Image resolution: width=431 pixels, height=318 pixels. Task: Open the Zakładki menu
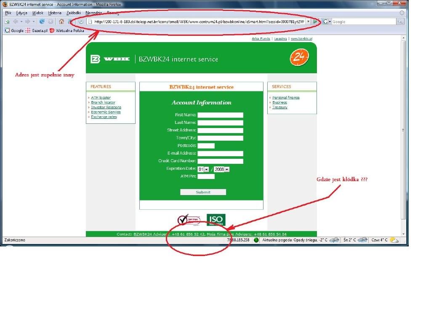[73, 13]
